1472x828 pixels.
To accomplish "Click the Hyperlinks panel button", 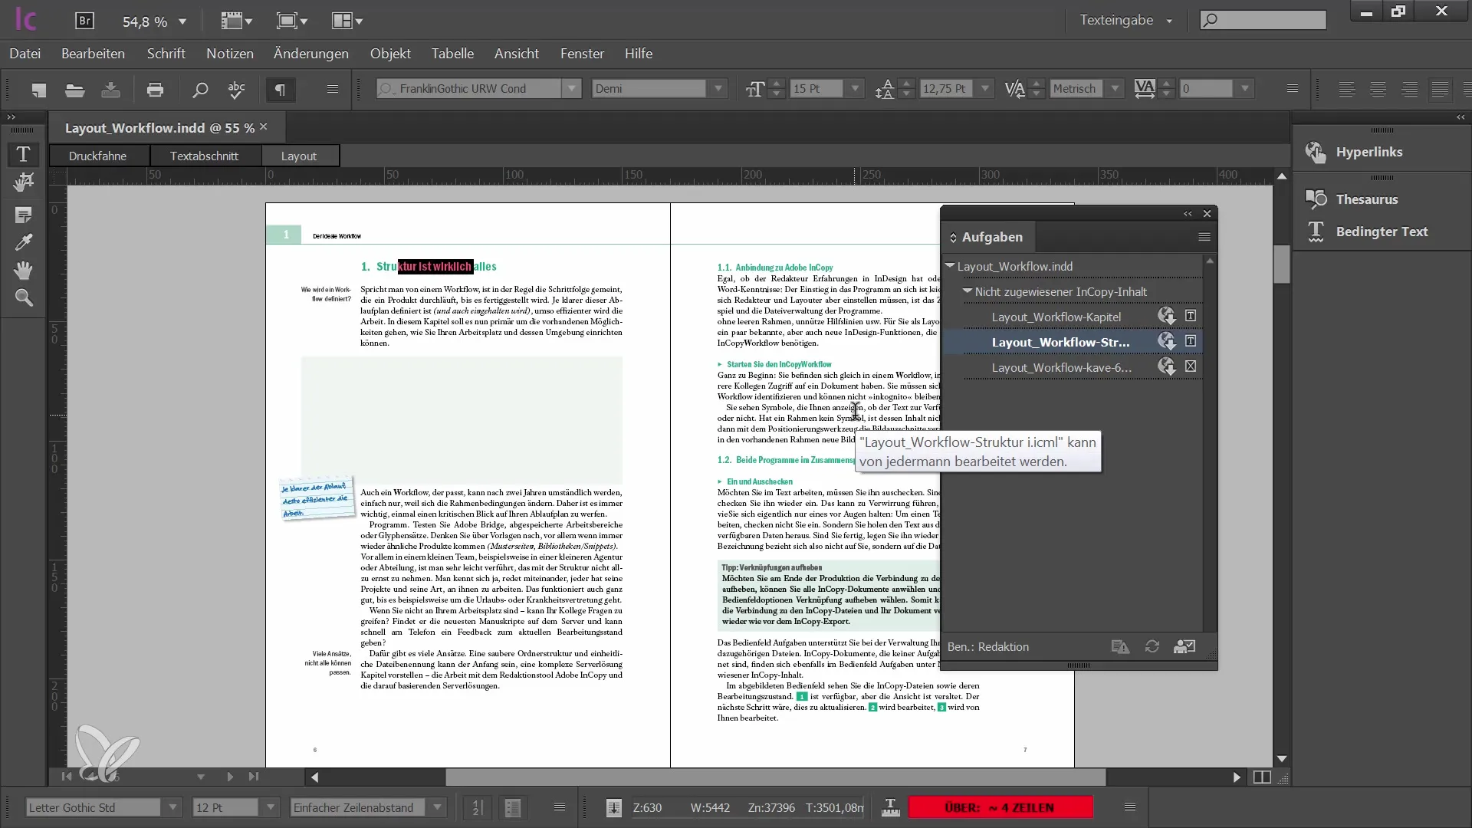I will tap(1368, 152).
